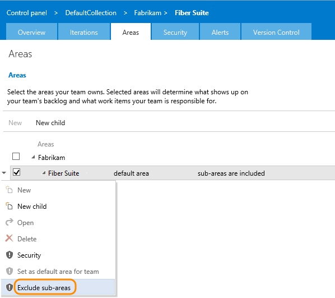
Task: Select the Fiber Suite tree row label
Action: pyautogui.click(x=64, y=173)
